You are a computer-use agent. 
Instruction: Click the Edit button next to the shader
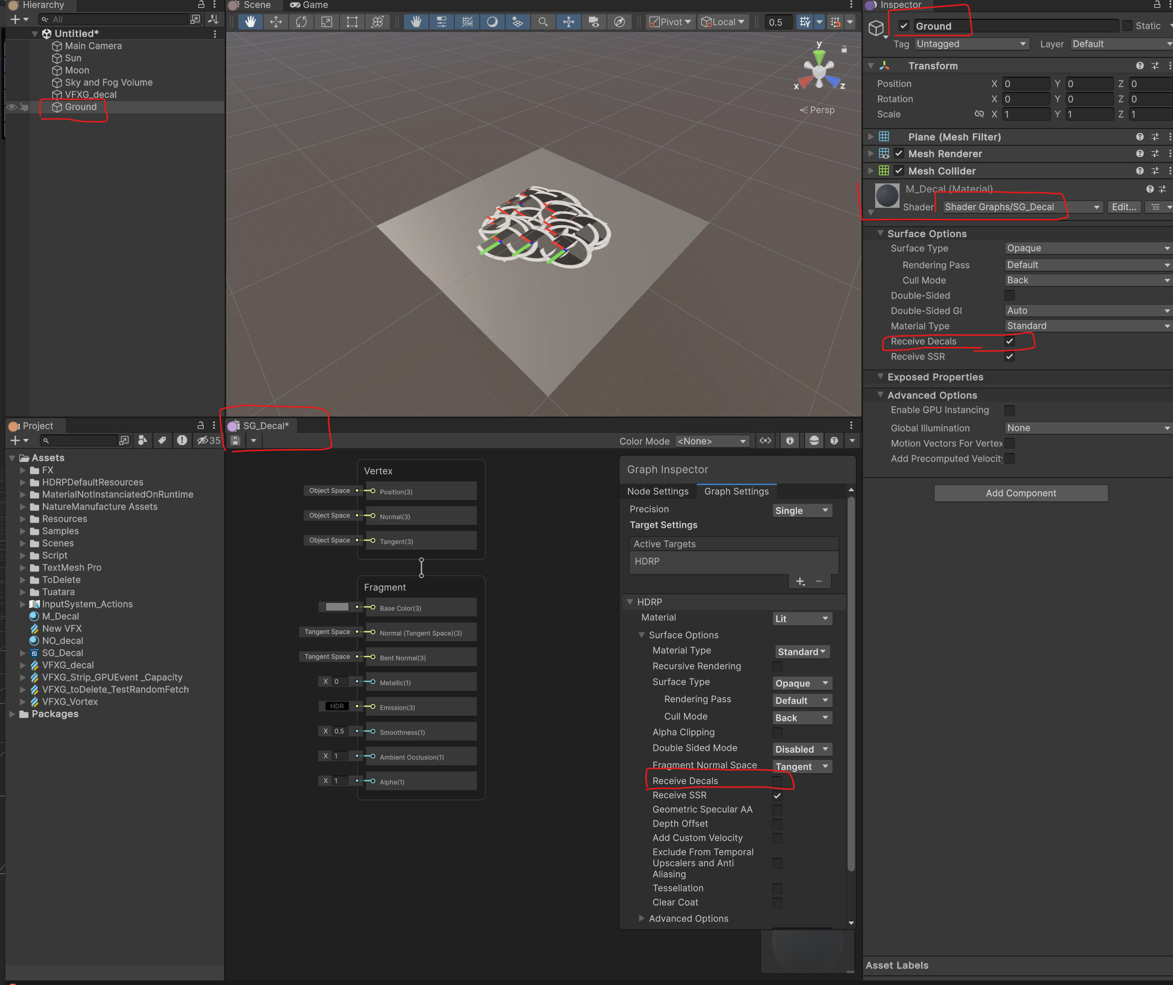point(1124,207)
